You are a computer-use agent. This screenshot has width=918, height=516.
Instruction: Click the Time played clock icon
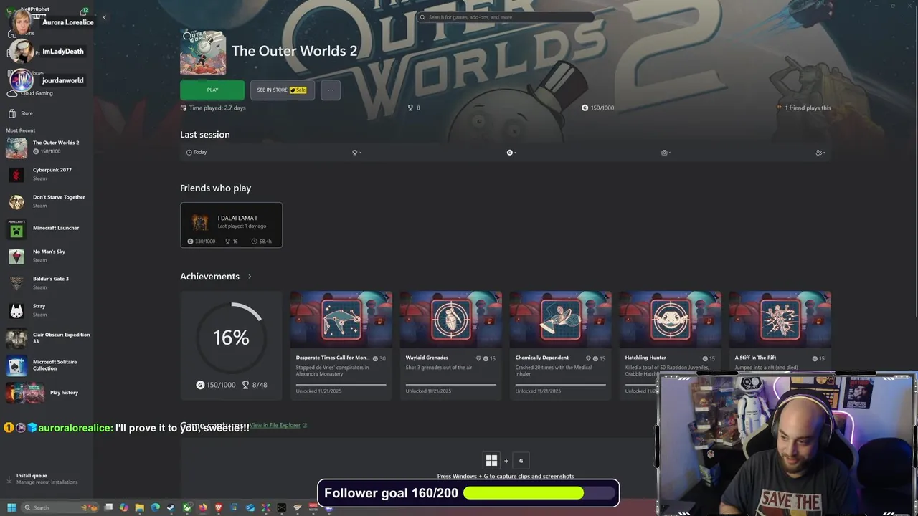pyautogui.click(x=184, y=108)
